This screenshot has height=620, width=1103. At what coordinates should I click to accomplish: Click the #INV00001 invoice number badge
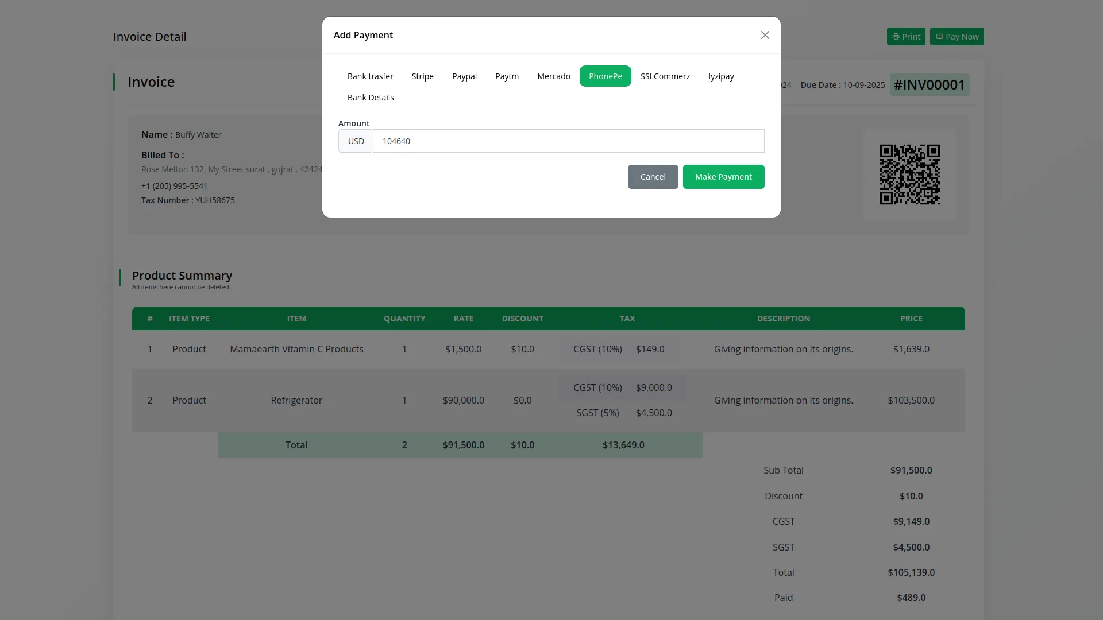coord(928,85)
